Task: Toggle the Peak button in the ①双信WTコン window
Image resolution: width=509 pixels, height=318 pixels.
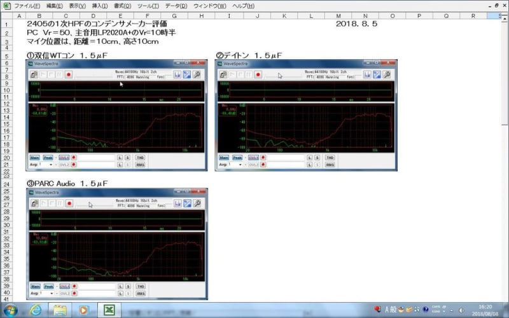Action: coord(48,158)
